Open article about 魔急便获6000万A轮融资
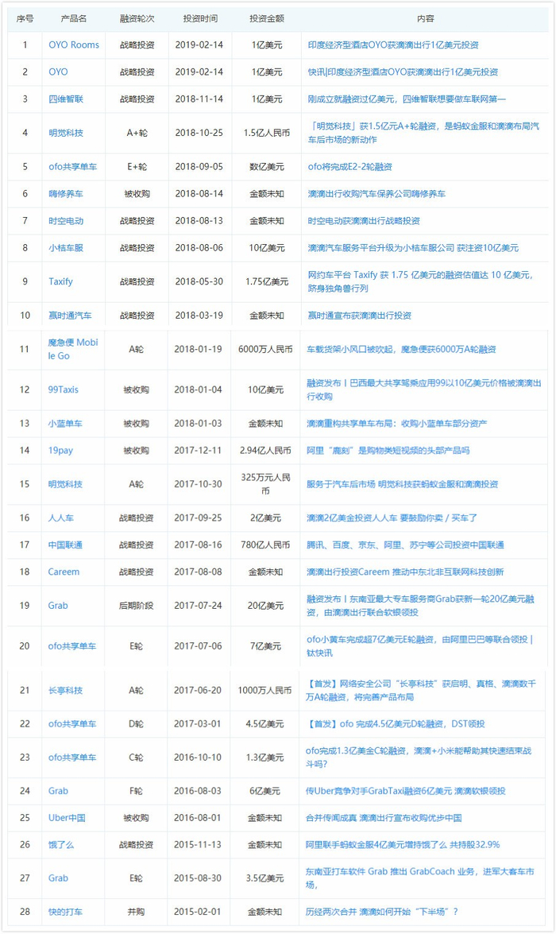This screenshot has width=556, height=934. click(x=401, y=349)
